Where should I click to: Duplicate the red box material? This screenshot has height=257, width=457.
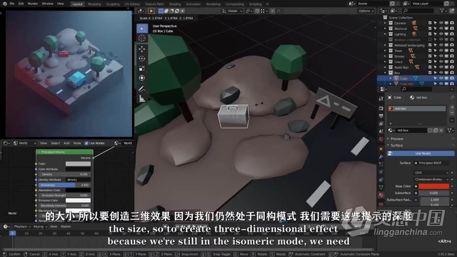click(x=435, y=130)
